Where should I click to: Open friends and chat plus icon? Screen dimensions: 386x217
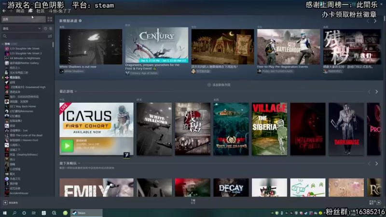pos(379,203)
